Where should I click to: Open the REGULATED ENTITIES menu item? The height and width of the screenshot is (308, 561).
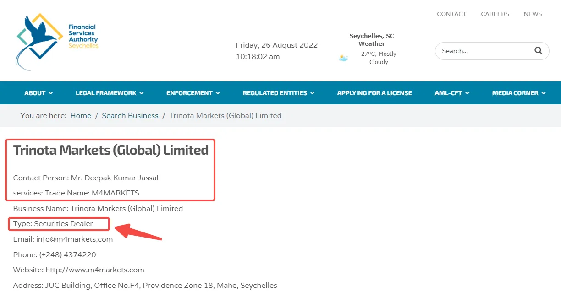(275, 93)
